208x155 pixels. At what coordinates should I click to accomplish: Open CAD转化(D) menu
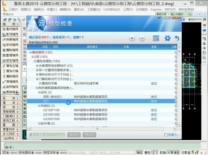(112, 9)
